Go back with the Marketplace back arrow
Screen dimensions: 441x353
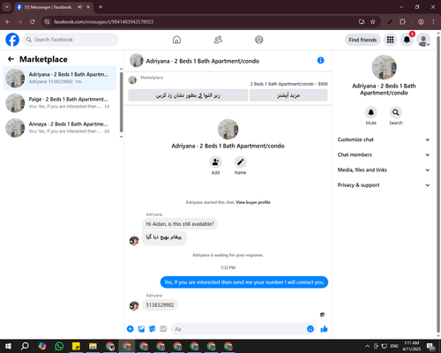(11, 59)
